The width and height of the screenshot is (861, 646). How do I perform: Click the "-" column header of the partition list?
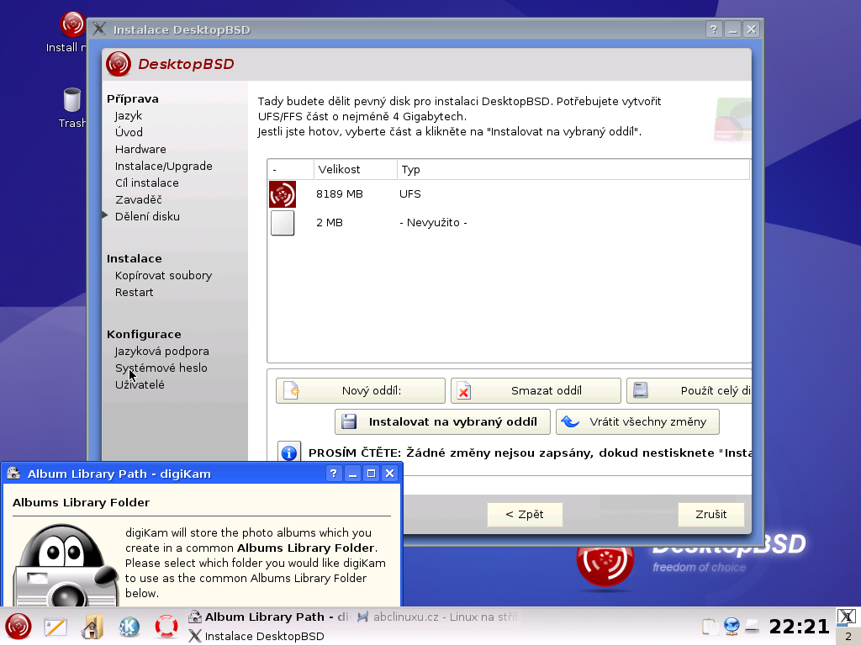pos(291,169)
